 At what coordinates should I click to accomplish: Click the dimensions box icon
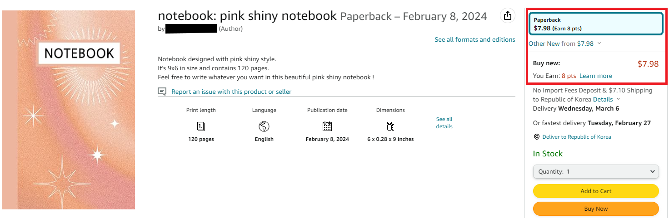pos(390,126)
